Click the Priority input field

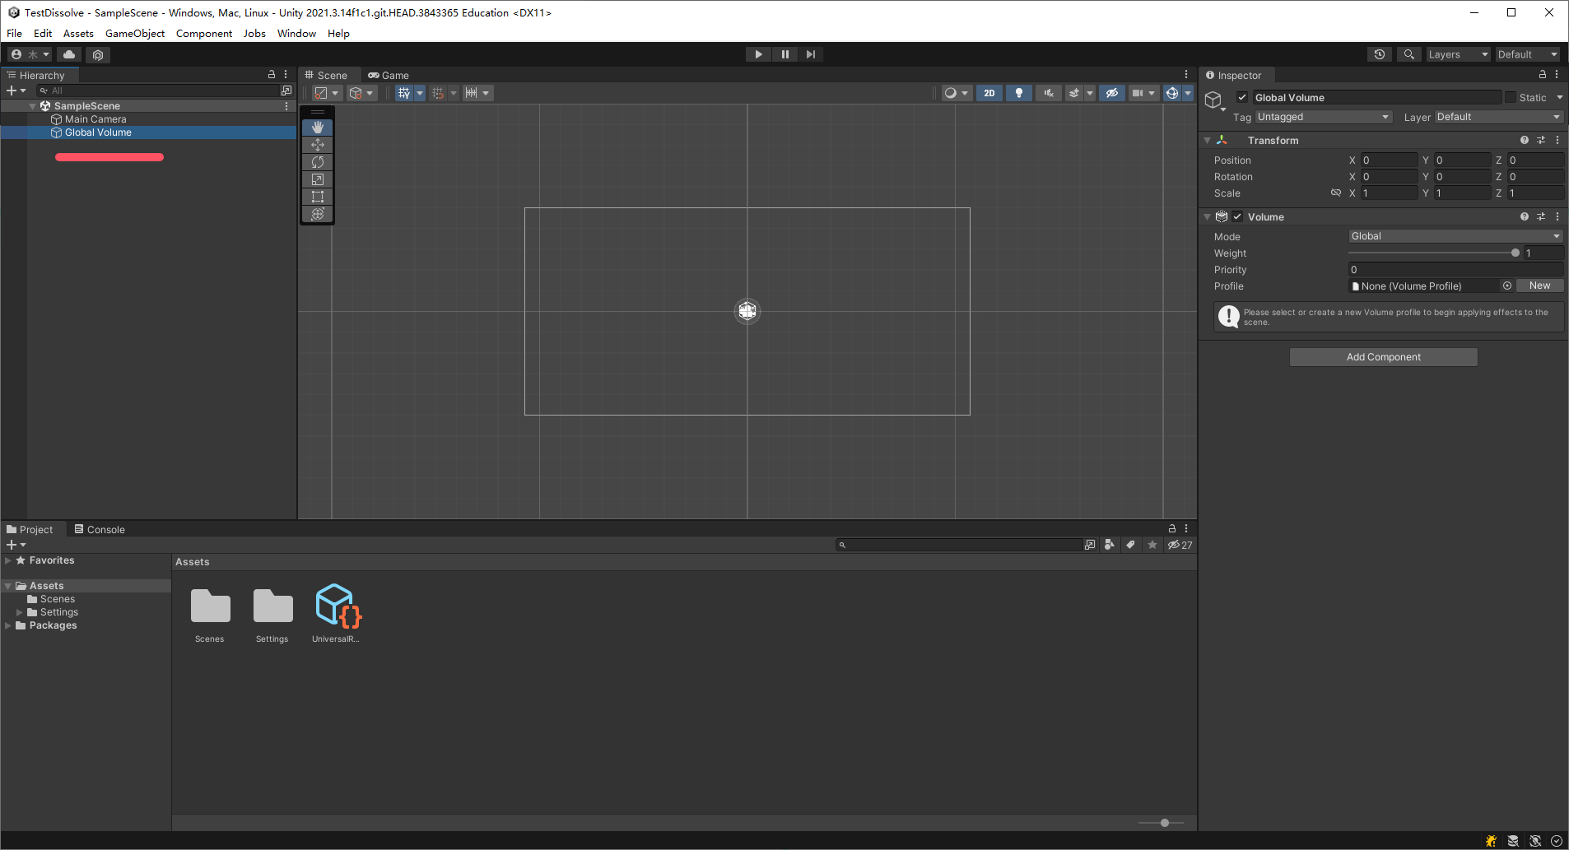1455,269
